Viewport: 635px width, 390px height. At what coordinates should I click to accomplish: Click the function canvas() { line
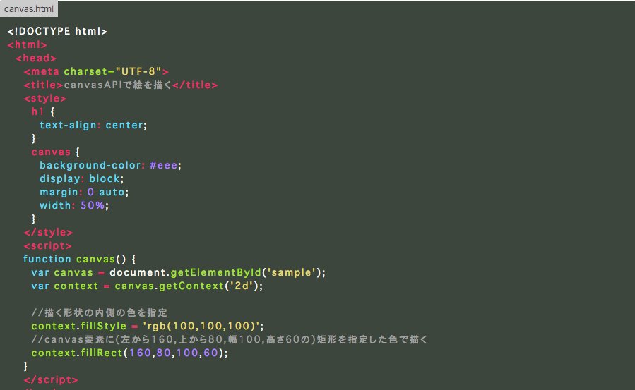coord(79,259)
